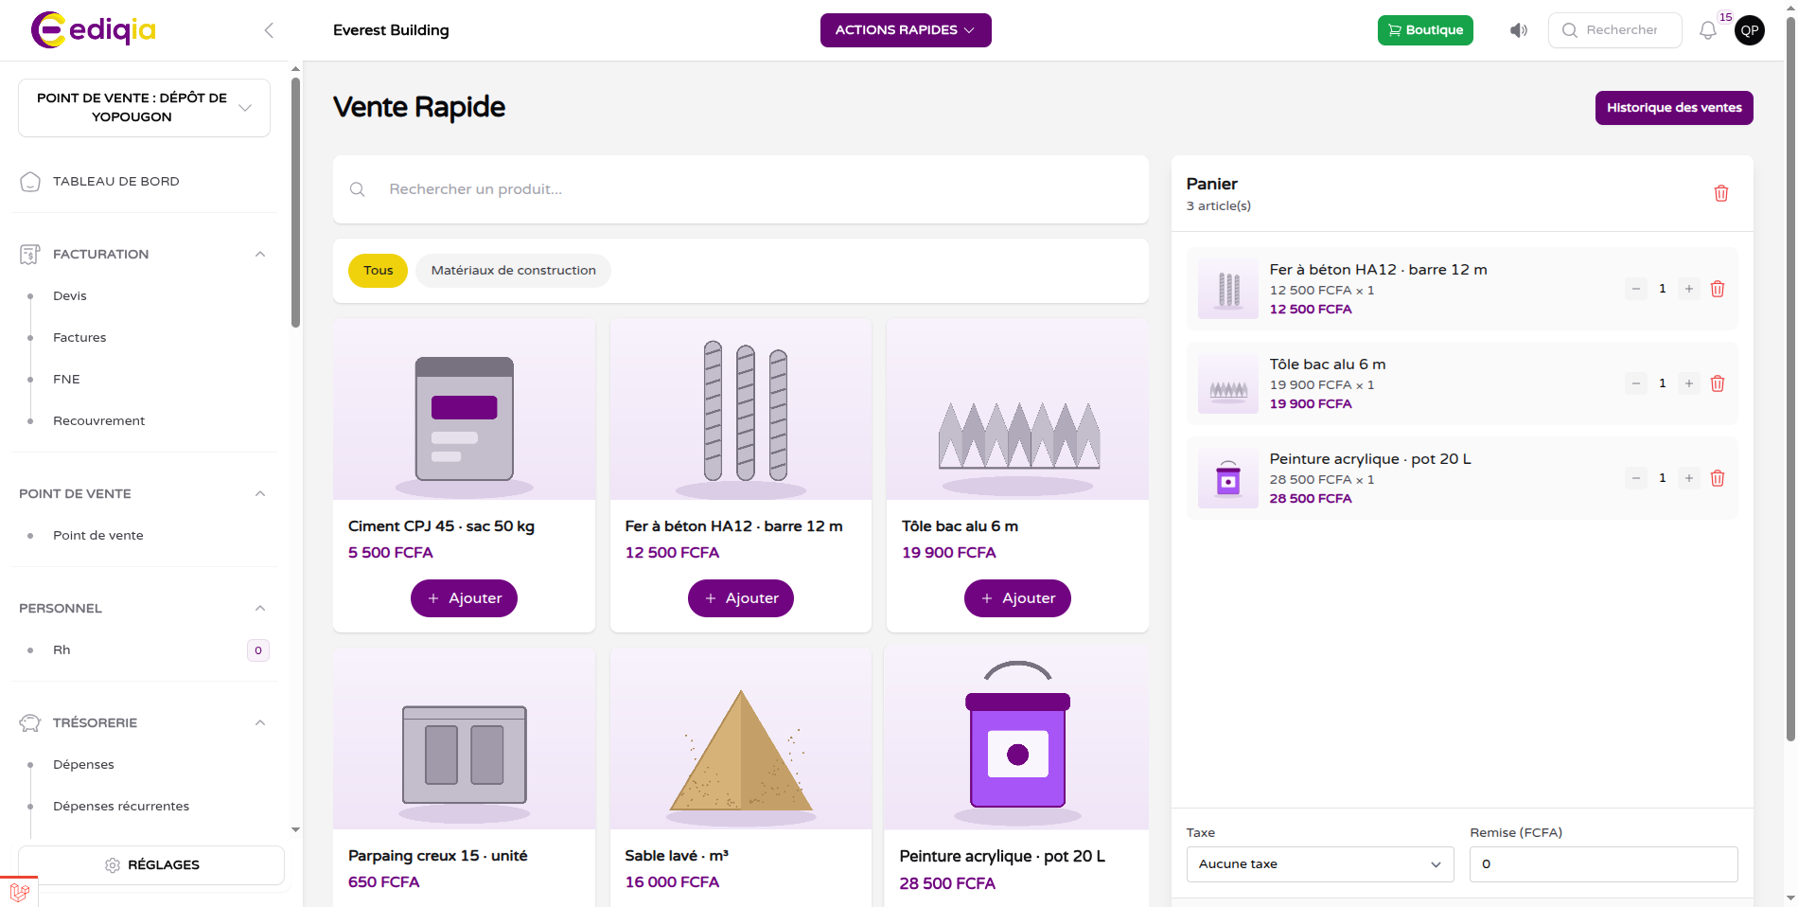
Task: Click the product search magnifier icon
Action: (358, 189)
